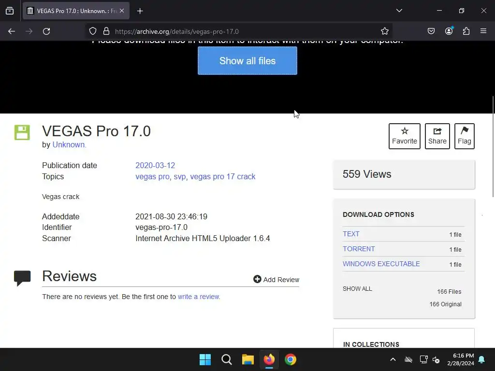The image size is (495, 371).
Task: Click the VEGAS Pro 17.0 page title
Action: tap(96, 131)
